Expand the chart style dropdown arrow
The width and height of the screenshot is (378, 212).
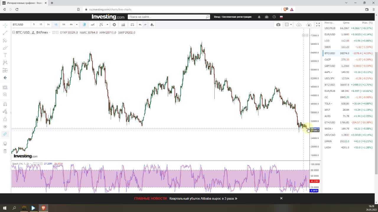point(107,24)
